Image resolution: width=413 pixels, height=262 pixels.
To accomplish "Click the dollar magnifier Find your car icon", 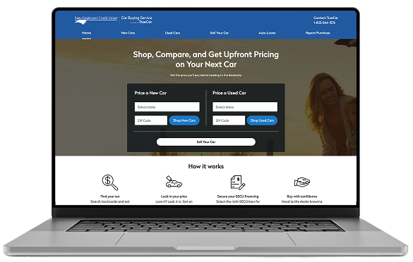I will tap(110, 182).
